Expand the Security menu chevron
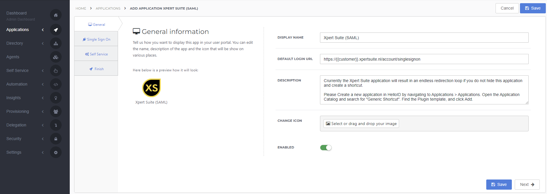Viewport: 547px width, 194px height. 43,139
